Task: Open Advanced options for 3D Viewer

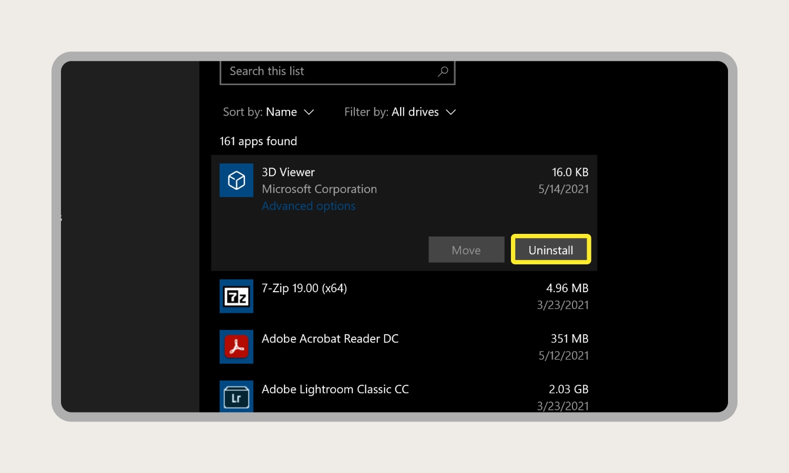Action: click(309, 206)
